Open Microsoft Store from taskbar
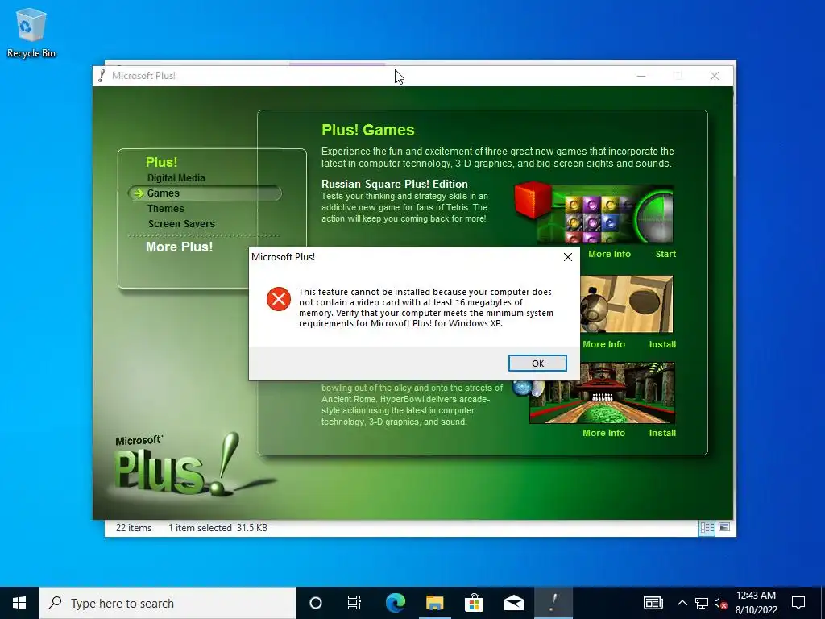Image resolution: width=825 pixels, height=619 pixels. pos(474,603)
